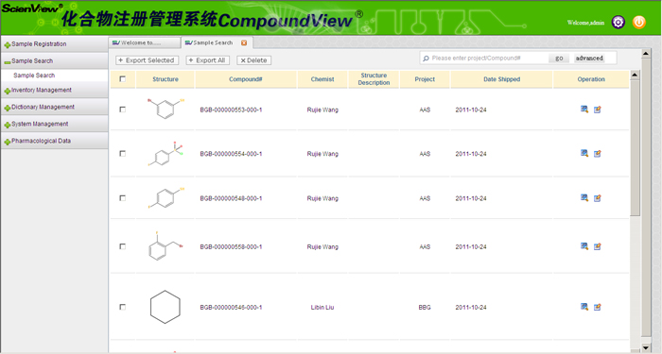
Task: Click the orange power logout icon
Action: click(x=638, y=22)
